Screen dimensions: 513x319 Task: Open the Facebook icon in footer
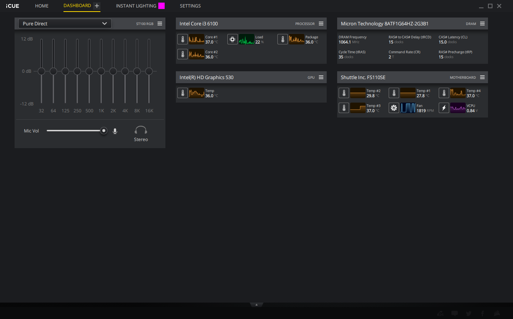click(482, 313)
